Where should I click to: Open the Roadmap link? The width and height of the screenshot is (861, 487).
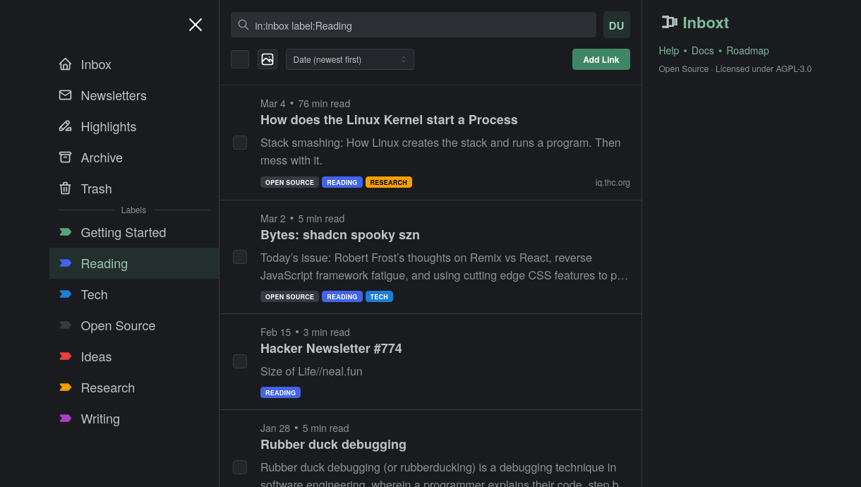pyautogui.click(x=747, y=51)
